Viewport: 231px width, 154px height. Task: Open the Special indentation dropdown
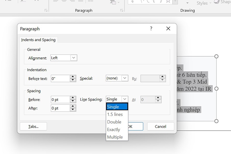(125, 78)
